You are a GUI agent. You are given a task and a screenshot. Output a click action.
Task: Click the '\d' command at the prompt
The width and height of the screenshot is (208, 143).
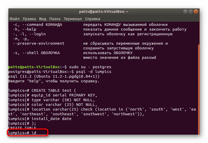click(34, 133)
